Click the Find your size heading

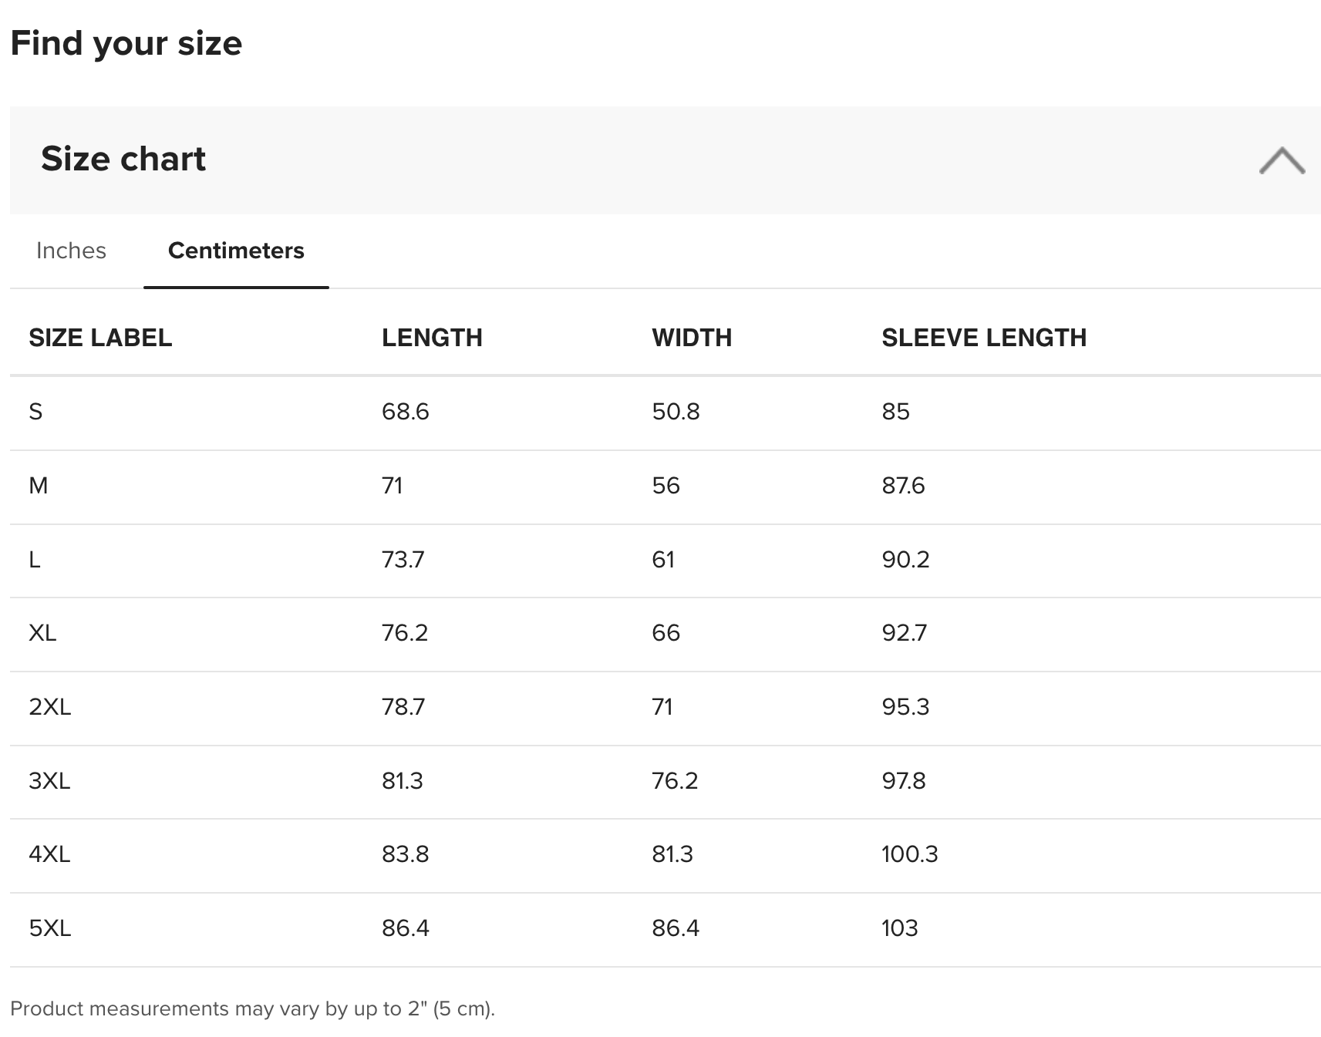click(126, 43)
